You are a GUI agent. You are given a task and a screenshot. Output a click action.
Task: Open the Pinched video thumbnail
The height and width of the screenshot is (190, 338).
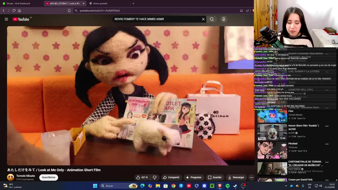pyautogui.click(x=272, y=150)
